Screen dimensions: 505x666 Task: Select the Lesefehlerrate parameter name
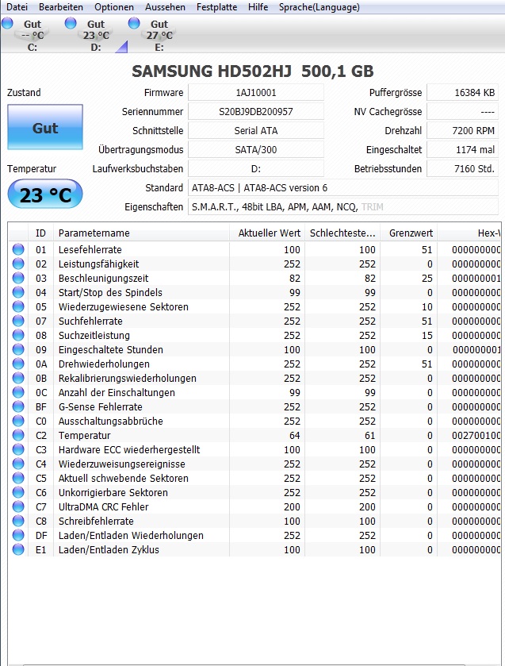point(90,250)
